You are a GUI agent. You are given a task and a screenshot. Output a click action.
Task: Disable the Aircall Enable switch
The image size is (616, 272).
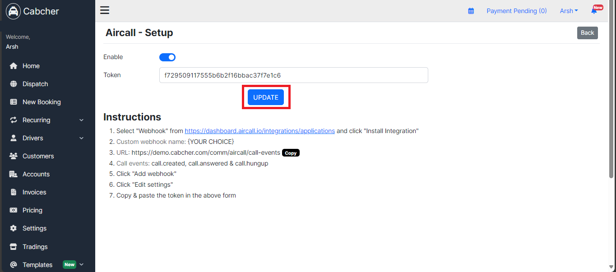[x=167, y=57]
